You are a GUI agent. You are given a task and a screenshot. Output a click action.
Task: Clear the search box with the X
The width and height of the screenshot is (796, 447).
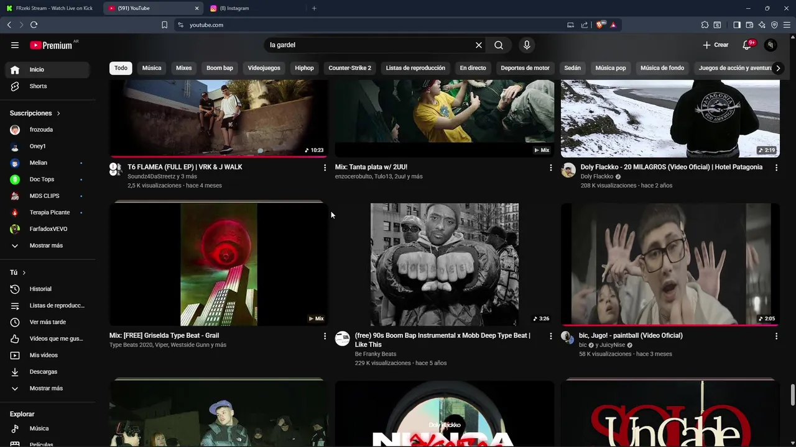[x=479, y=45]
